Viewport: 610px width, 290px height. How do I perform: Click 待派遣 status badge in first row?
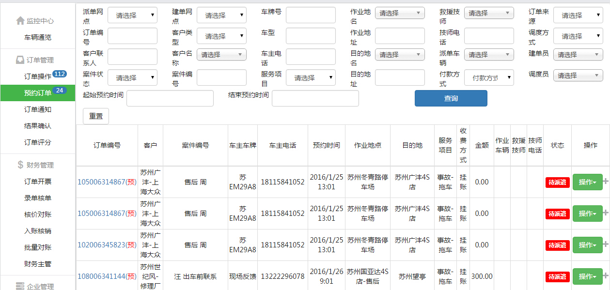557,182
